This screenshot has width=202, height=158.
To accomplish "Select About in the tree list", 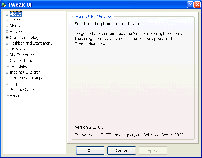I will 16,14.
